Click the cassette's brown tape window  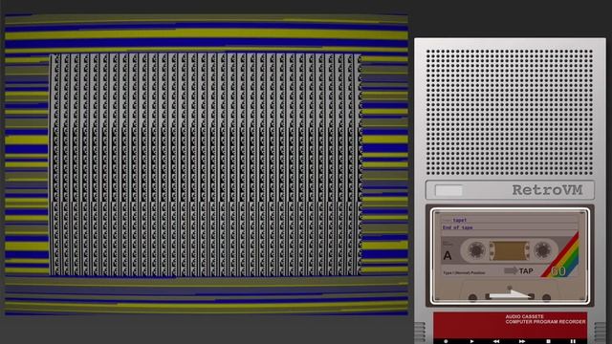[510, 250]
